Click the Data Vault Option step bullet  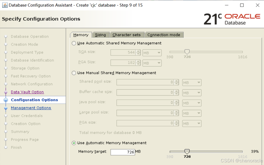(x=6, y=92)
